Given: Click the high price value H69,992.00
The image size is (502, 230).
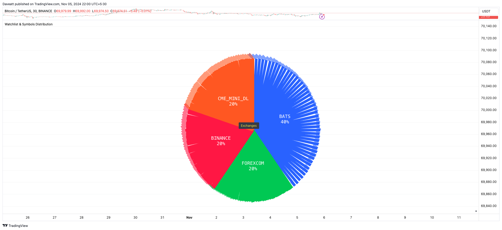Looking at the screenshot, I should point(82,11).
